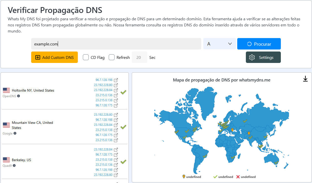Image resolution: width=312 pixels, height=183 pixels.
Task: Click the US flag beside Berkeley, US
Action: (x=6, y=160)
